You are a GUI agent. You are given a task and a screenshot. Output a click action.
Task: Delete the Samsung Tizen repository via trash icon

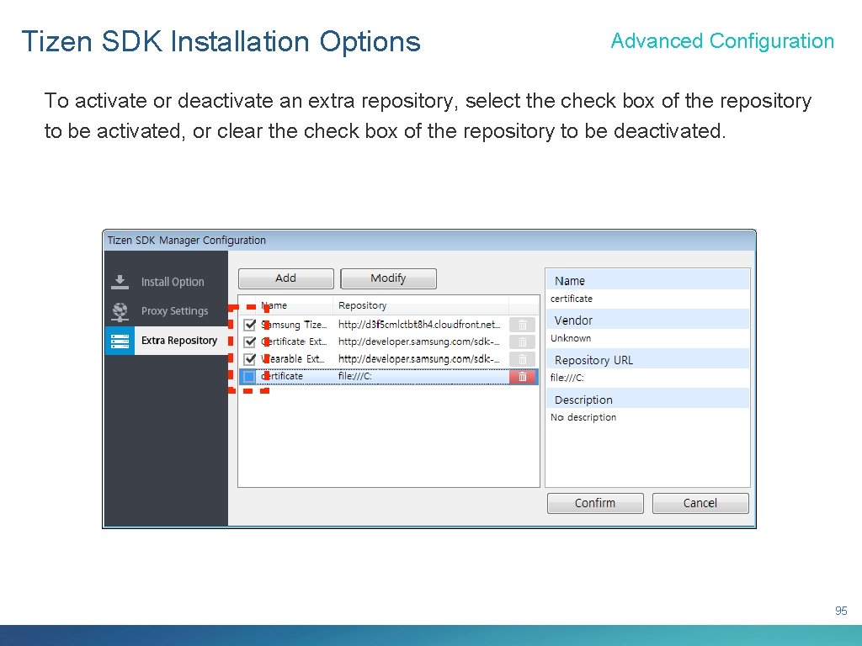pos(522,325)
